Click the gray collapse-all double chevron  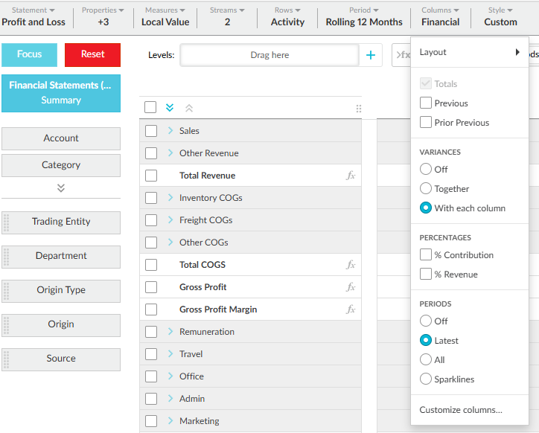pyautogui.click(x=188, y=108)
